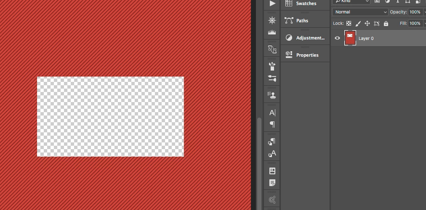Open the Character panel icon

(272, 113)
